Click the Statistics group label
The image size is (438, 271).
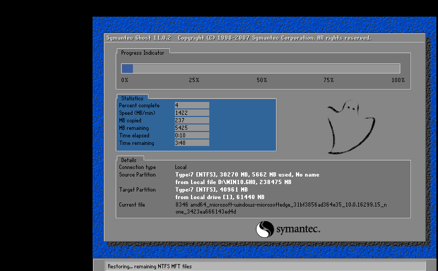[132, 98]
